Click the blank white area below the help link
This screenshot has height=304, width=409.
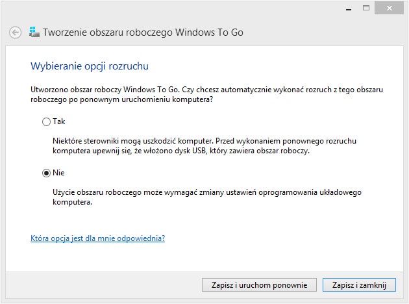click(204, 257)
